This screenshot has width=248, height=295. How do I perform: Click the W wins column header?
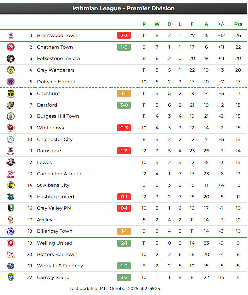(x=157, y=24)
